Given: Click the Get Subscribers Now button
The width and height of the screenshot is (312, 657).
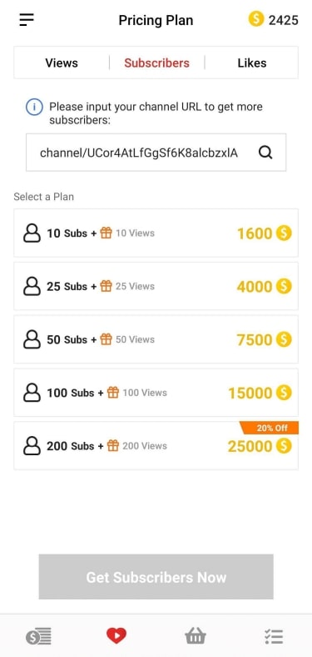Looking at the screenshot, I should [x=156, y=577].
